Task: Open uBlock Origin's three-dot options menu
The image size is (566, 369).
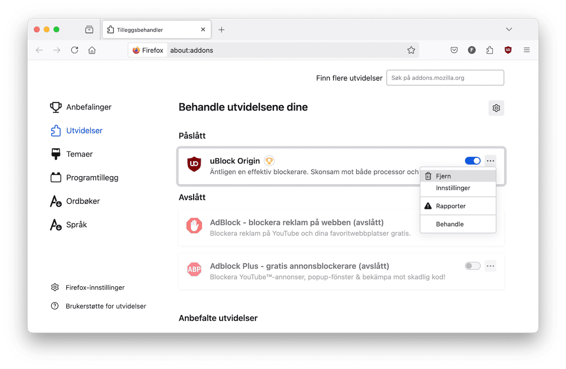Action: (490, 161)
